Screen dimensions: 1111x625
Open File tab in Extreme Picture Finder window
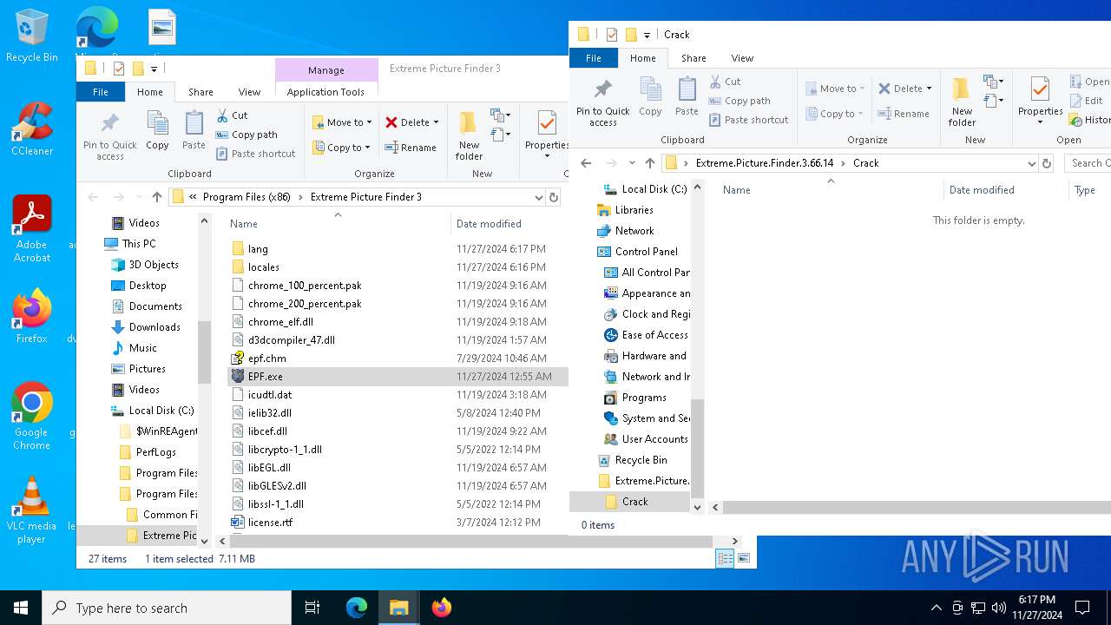tap(101, 92)
